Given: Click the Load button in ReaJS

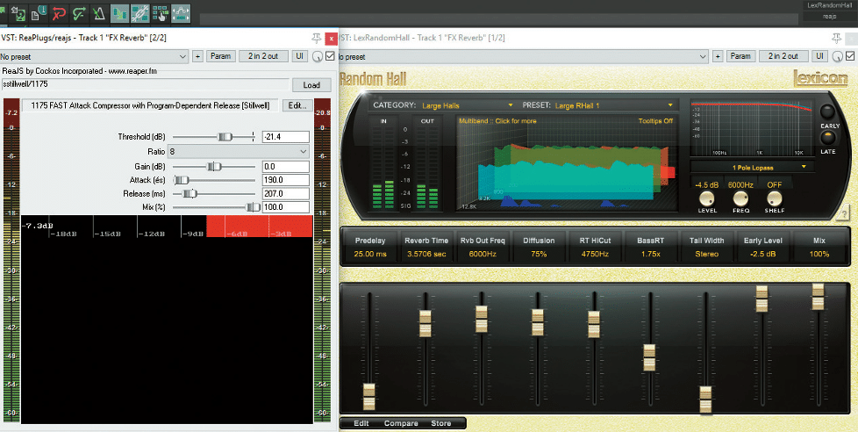Looking at the screenshot, I should [x=311, y=85].
